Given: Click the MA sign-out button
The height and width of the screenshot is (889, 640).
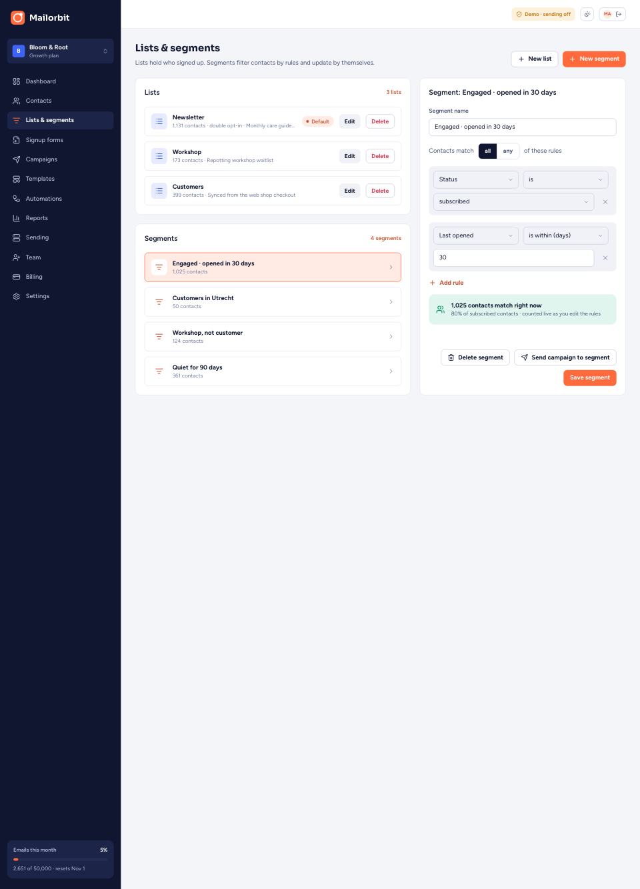Looking at the screenshot, I should [x=612, y=14].
